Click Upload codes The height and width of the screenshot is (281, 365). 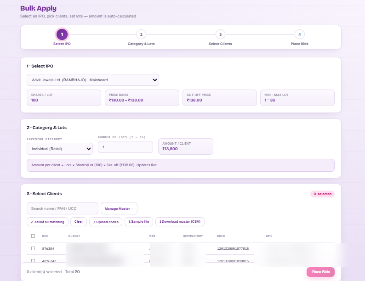(106, 222)
